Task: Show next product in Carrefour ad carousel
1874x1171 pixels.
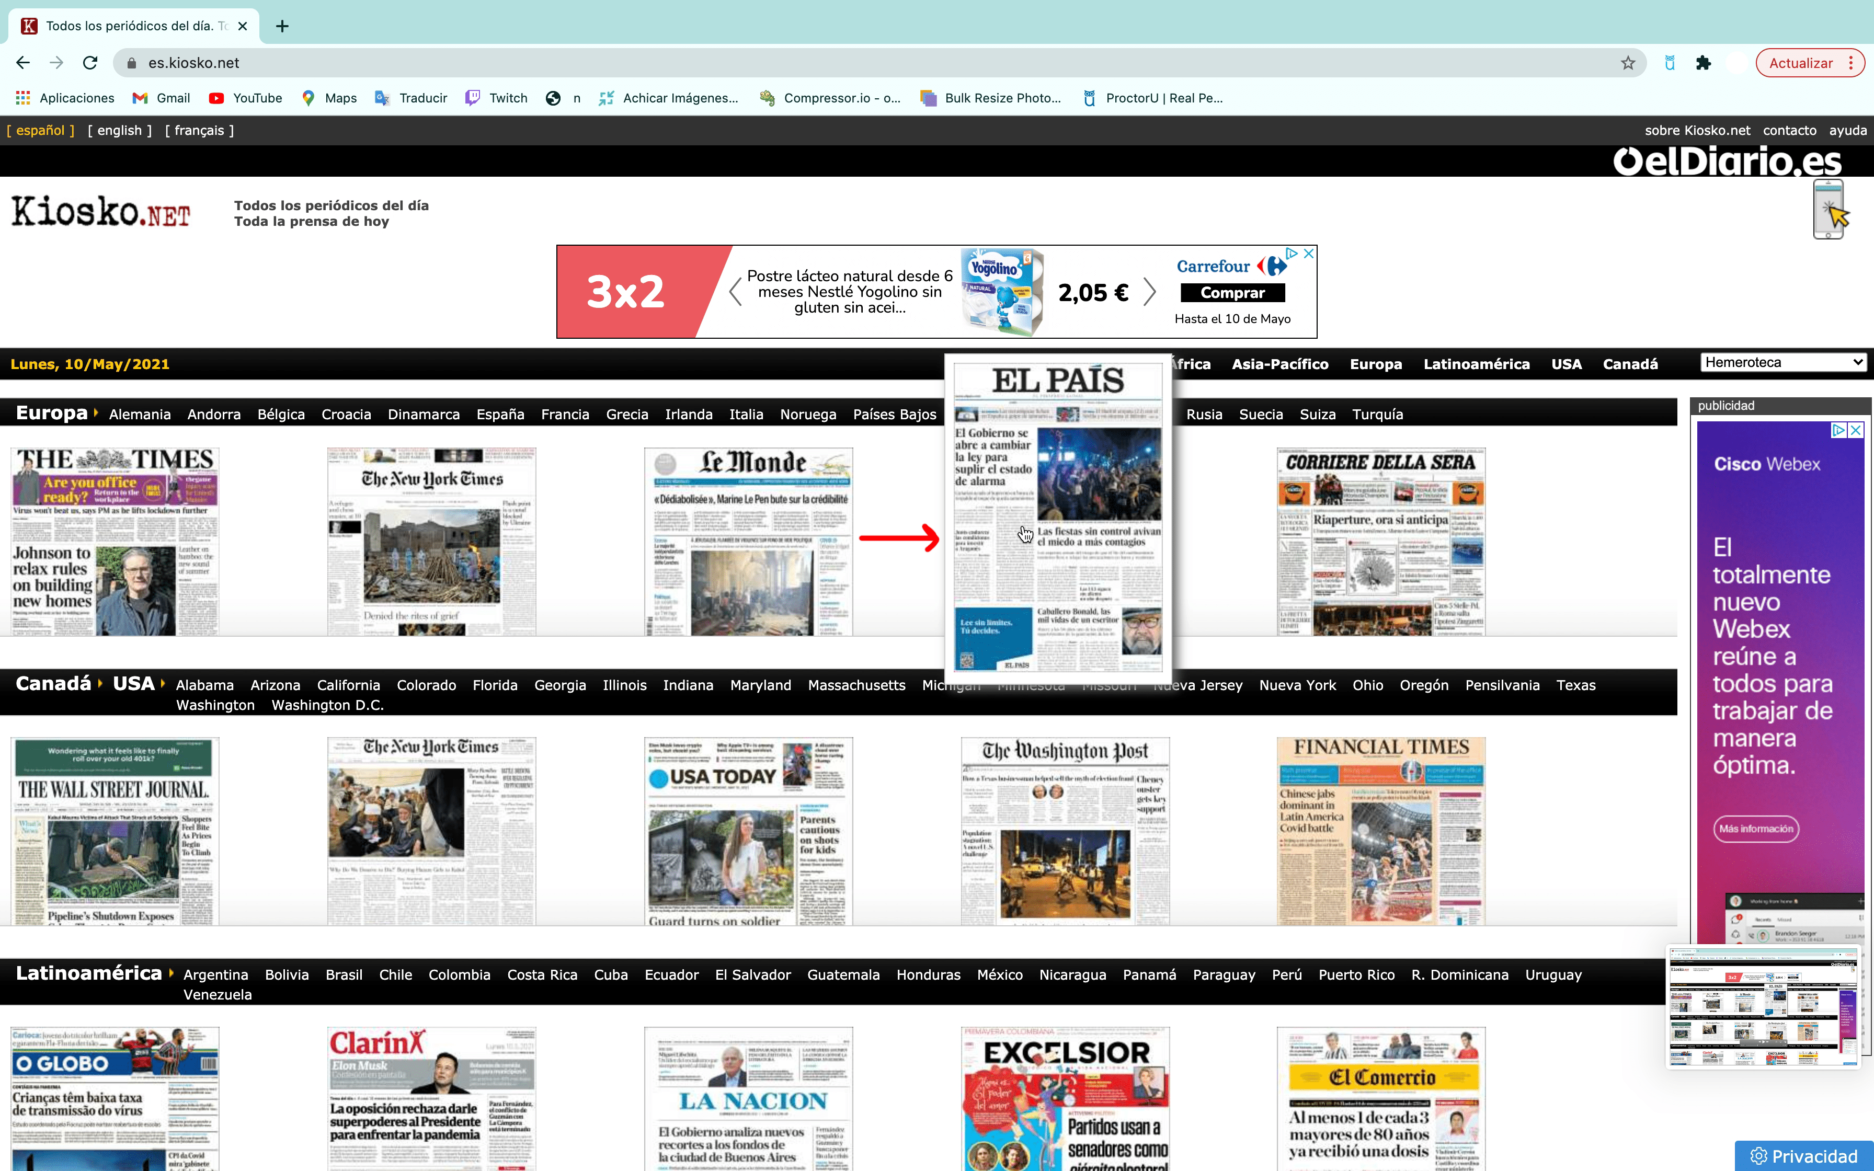Action: pyautogui.click(x=1149, y=292)
